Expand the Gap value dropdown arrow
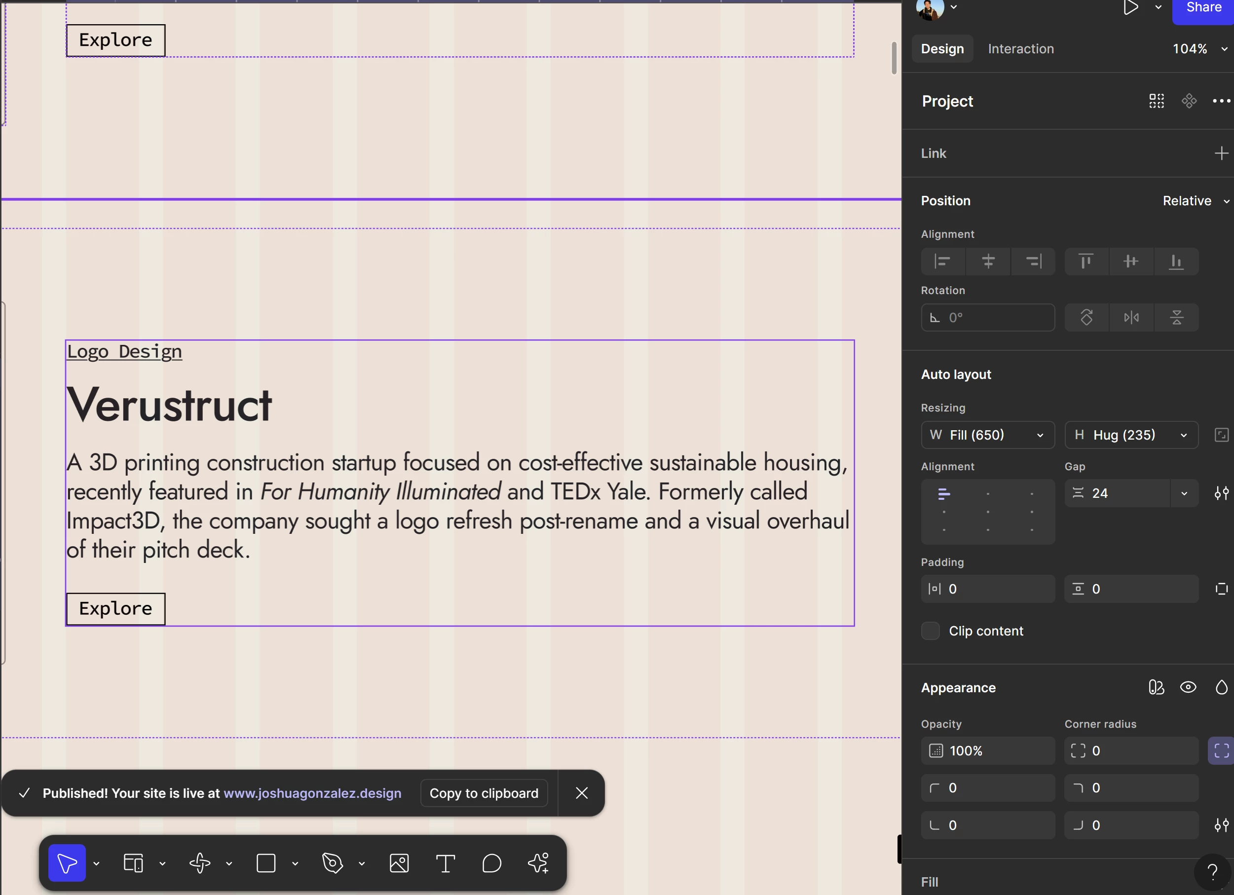Image resolution: width=1234 pixels, height=895 pixels. pos(1185,493)
